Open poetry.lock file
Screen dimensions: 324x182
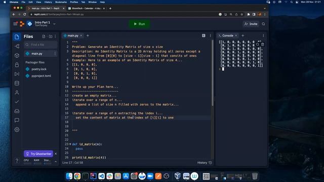(39, 69)
